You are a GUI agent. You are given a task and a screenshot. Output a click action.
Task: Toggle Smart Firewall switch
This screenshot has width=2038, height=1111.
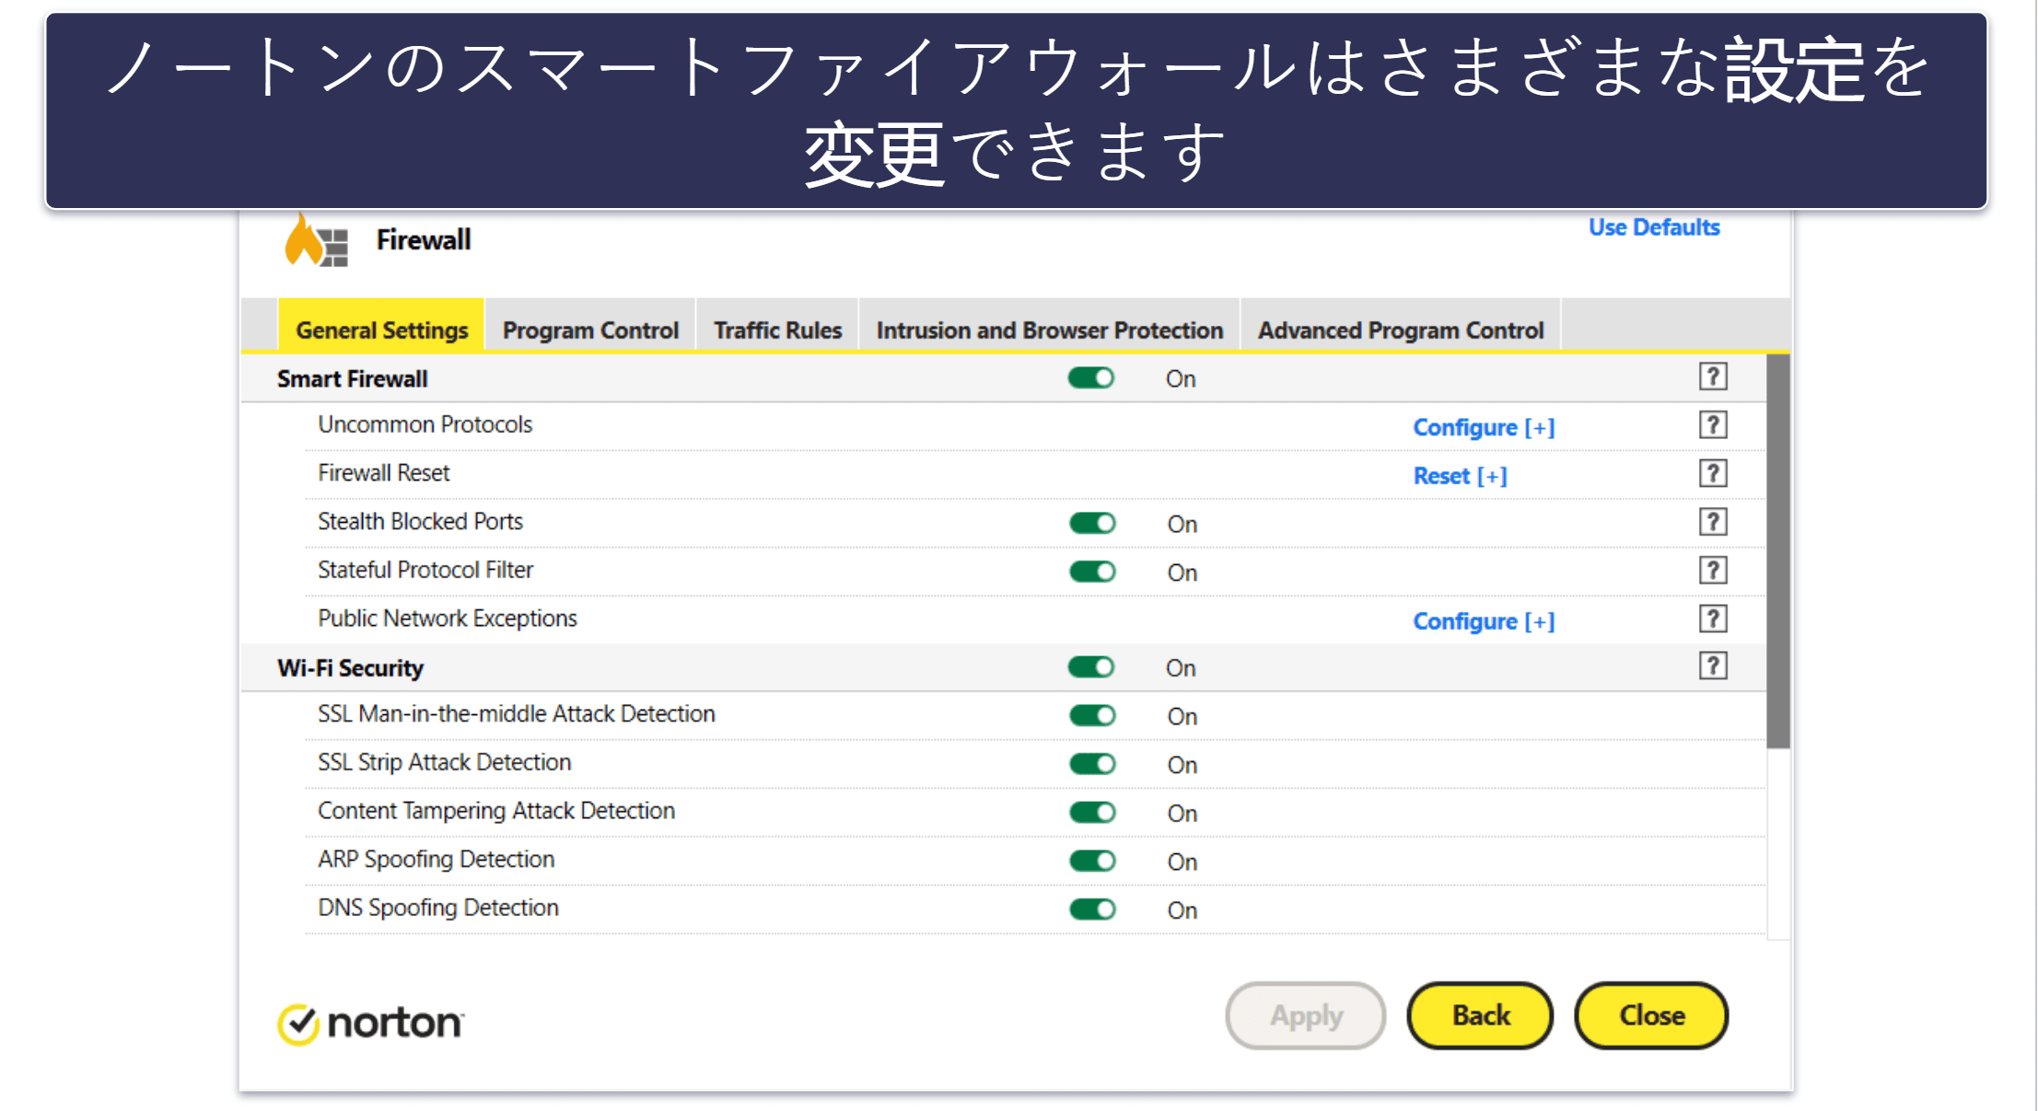click(1091, 378)
